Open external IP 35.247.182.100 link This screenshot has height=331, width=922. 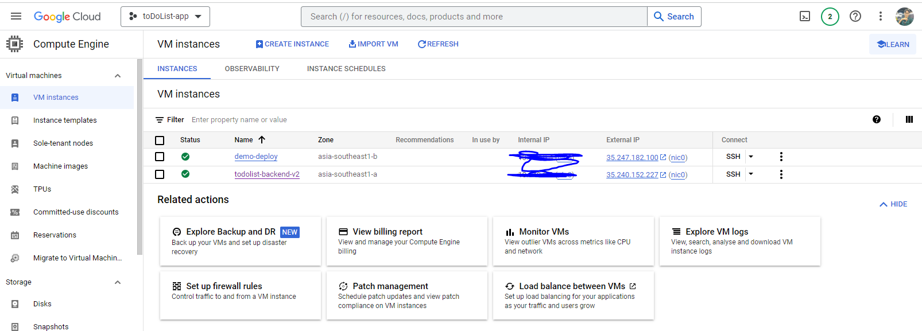point(632,158)
